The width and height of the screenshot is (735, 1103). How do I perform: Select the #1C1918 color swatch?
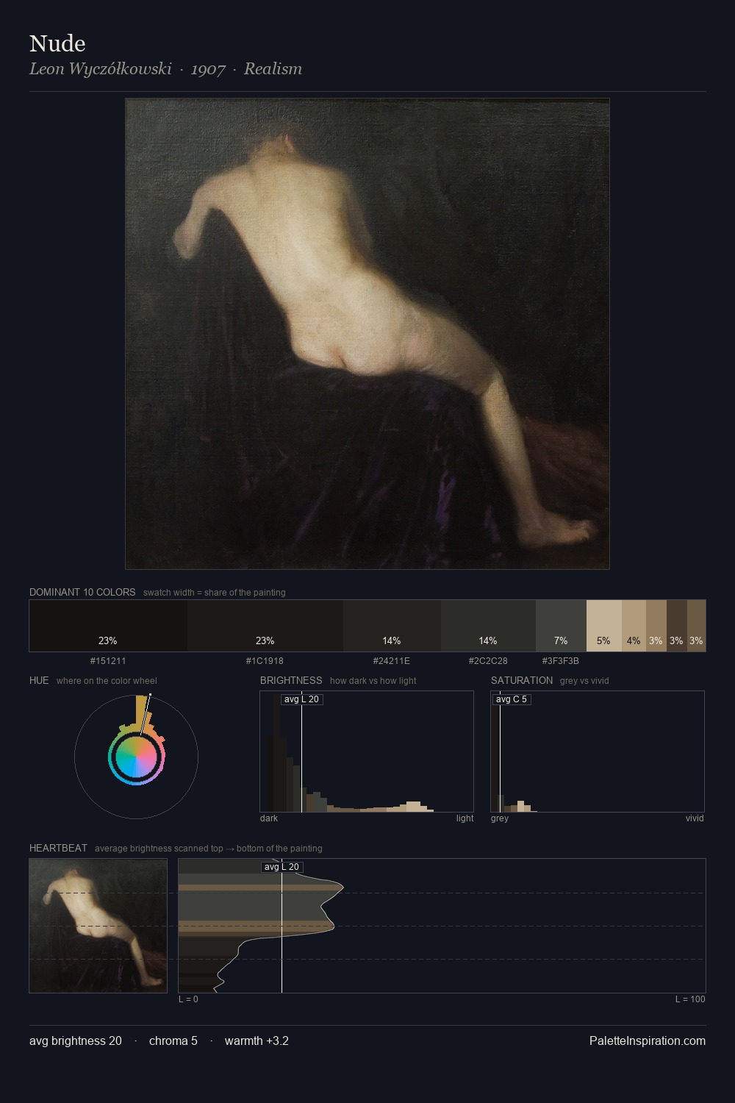[265, 626]
